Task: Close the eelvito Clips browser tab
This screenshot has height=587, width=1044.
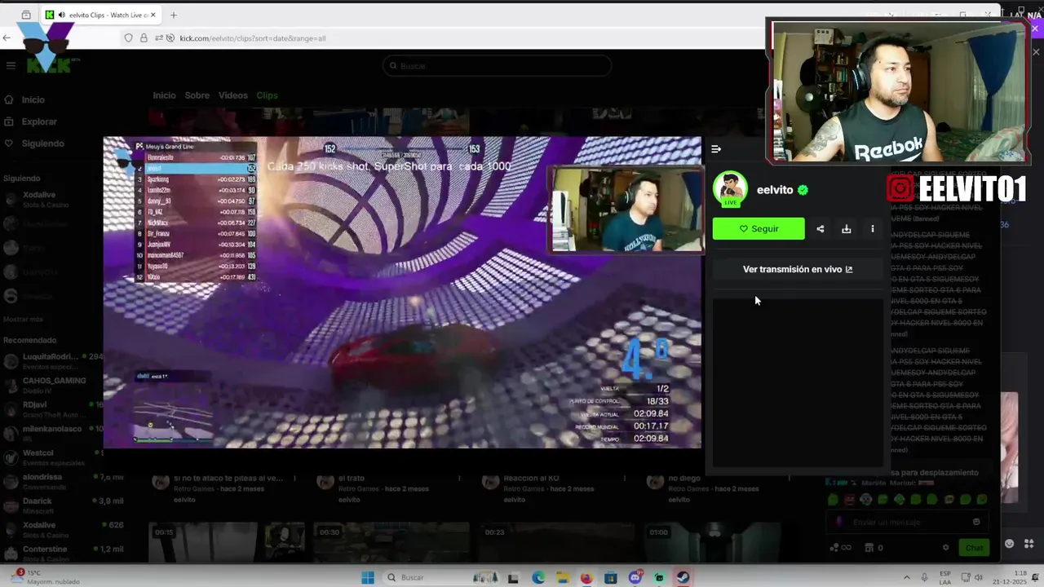Action: [153, 15]
